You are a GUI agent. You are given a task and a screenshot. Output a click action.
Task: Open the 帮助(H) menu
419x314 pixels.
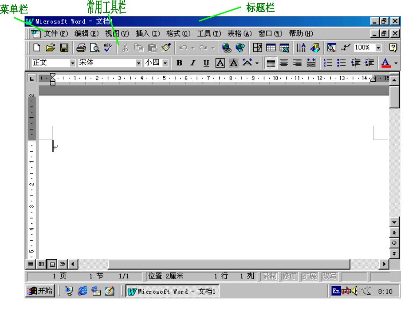301,34
